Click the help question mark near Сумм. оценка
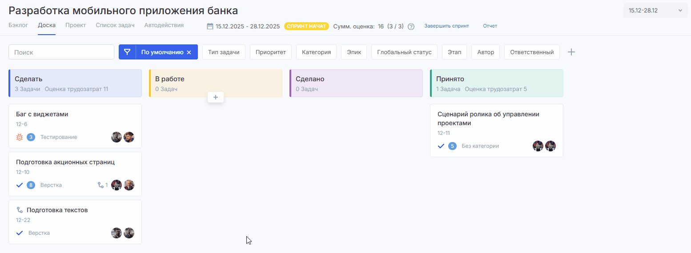Viewport: 691px width, 253px height. (411, 26)
